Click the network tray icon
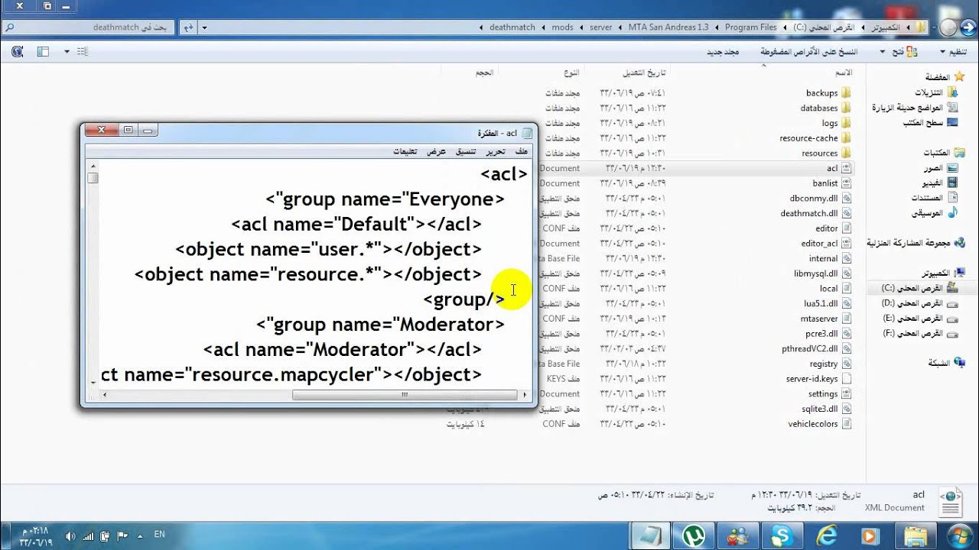This screenshot has width=979, height=550. (x=89, y=535)
